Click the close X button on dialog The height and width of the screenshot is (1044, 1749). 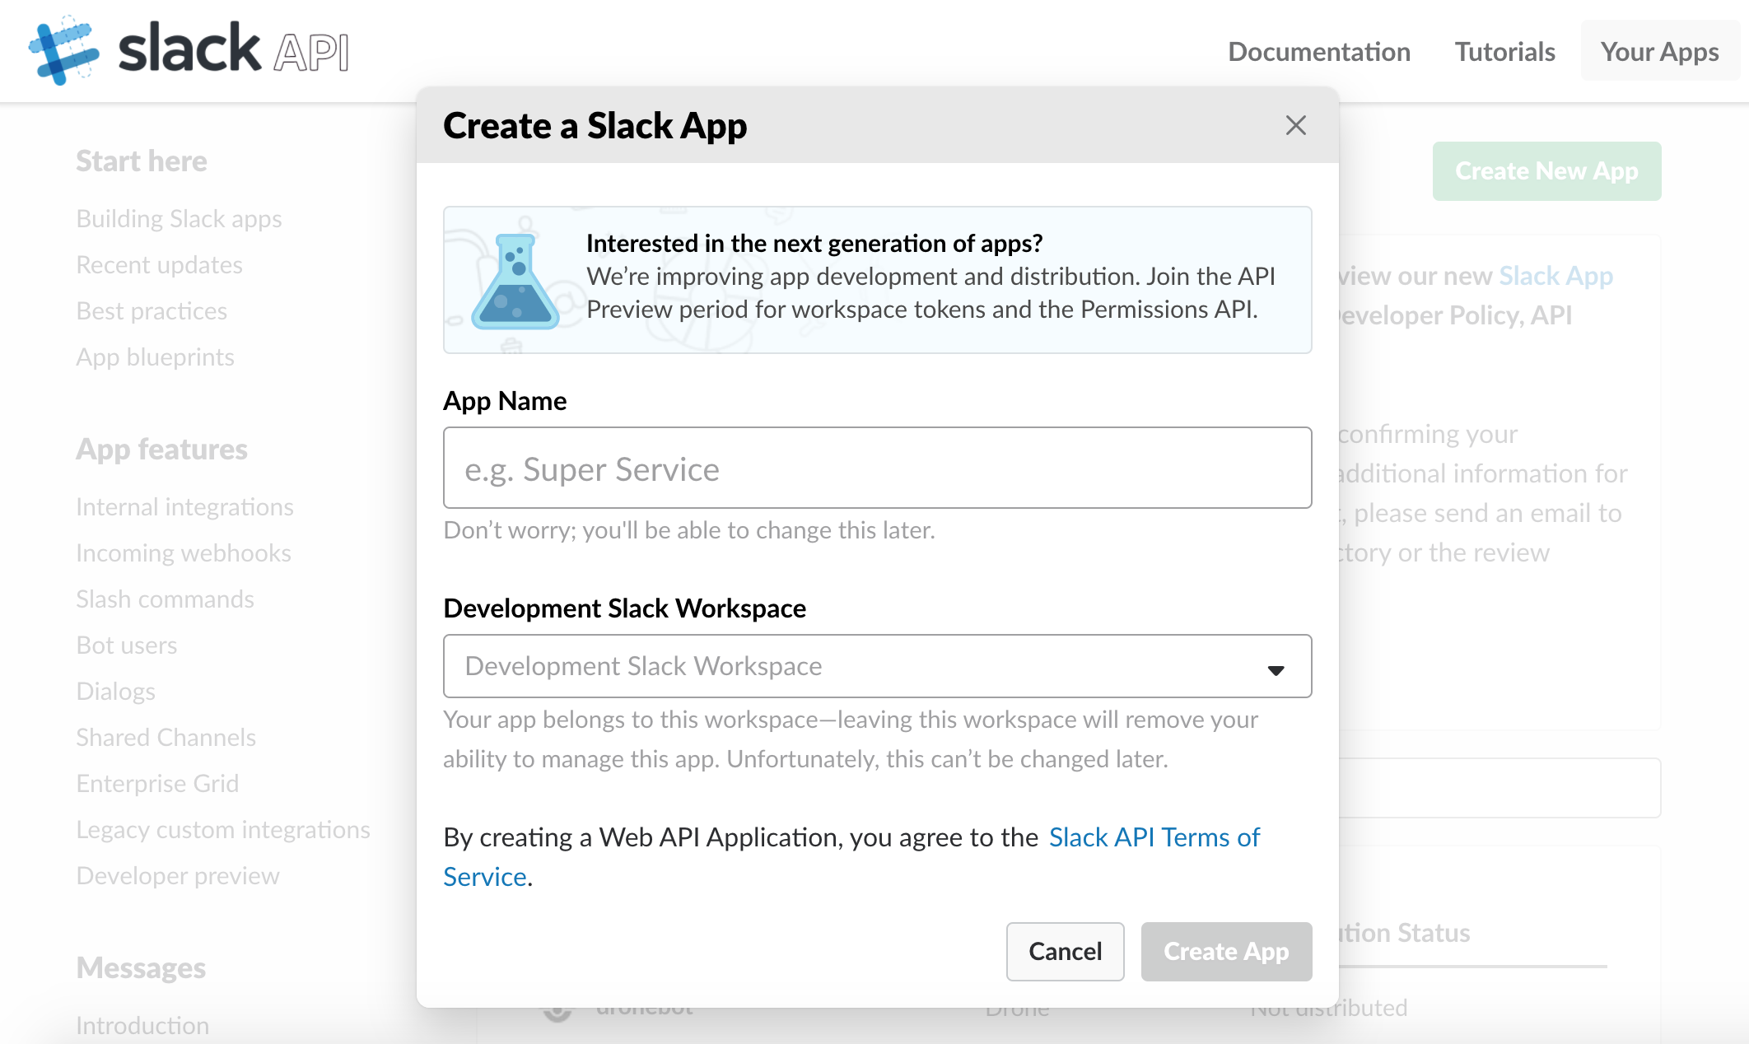[1295, 124]
